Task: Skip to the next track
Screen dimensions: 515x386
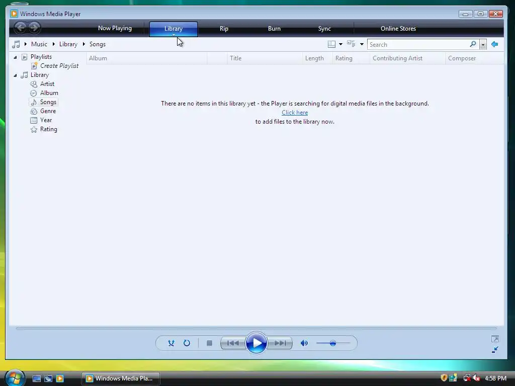Action: pos(280,343)
